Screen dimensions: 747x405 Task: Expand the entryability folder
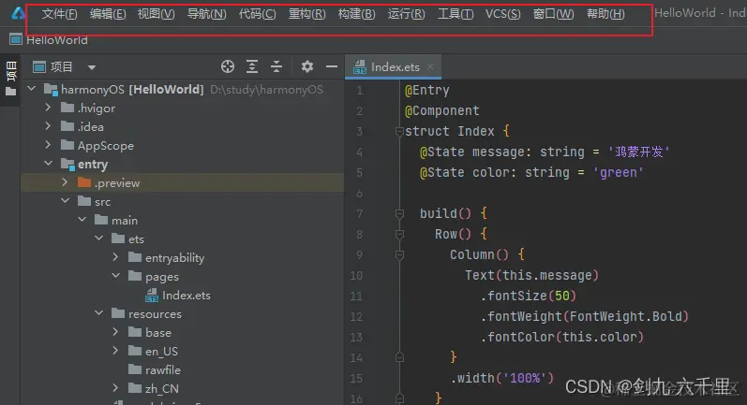pos(116,256)
